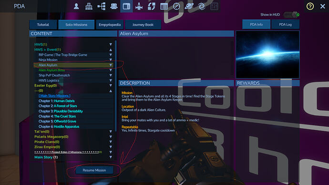Screen dimensions: 329x185
Task: Click the planet mission thumbnail image
Action: point(268,54)
